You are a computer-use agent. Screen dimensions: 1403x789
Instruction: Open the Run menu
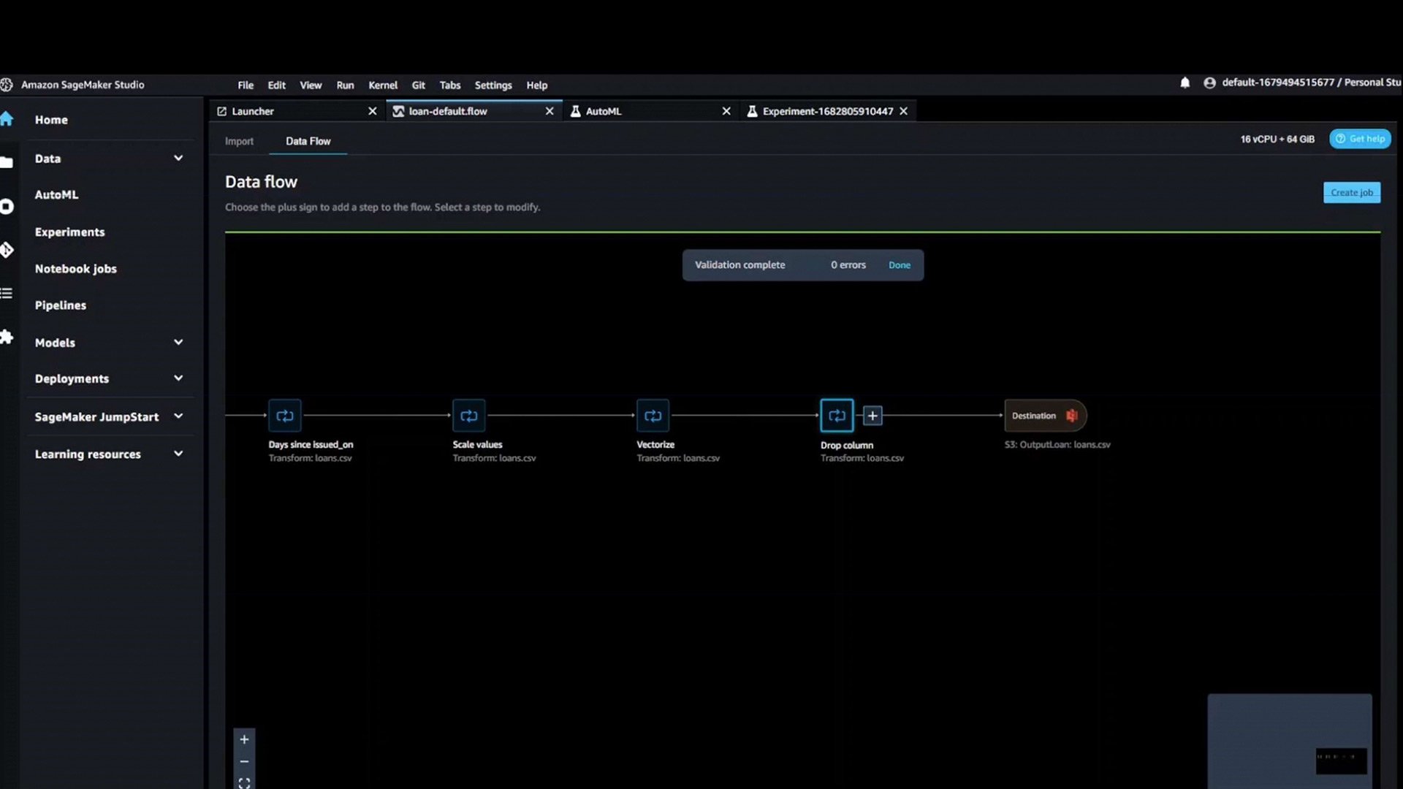pyautogui.click(x=345, y=85)
